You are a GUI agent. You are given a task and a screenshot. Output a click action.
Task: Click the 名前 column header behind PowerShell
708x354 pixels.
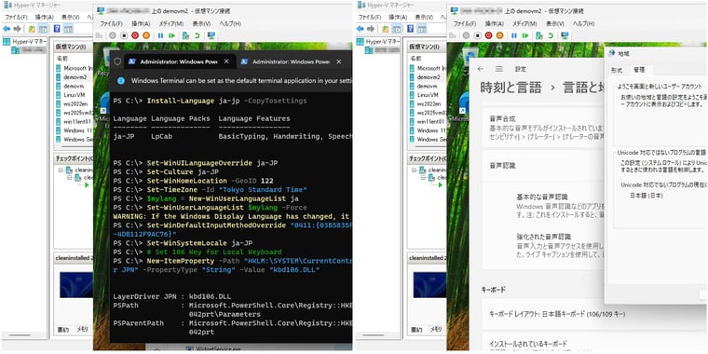point(62,59)
